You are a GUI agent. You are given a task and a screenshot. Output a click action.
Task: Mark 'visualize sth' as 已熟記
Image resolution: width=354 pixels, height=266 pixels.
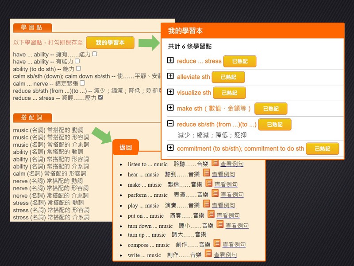[x=229, y=93]
